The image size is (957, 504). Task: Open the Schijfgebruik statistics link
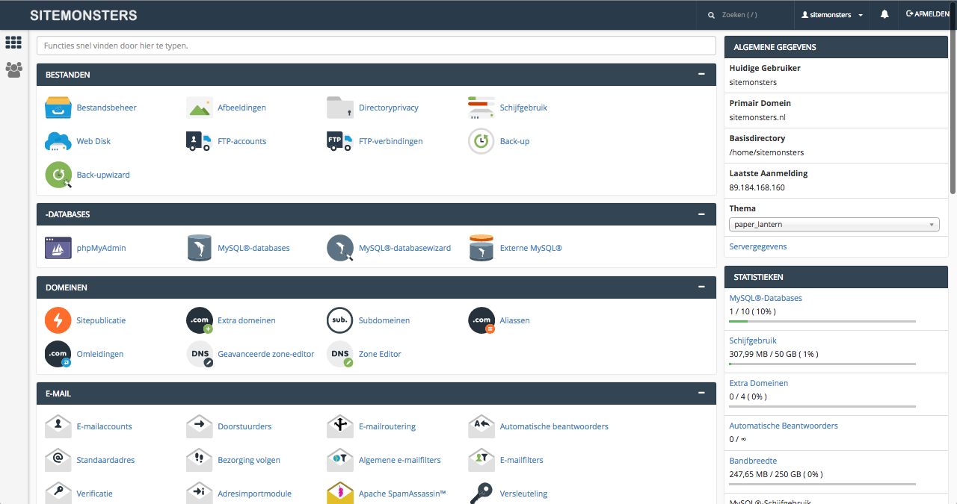click(x=753, y=340)
